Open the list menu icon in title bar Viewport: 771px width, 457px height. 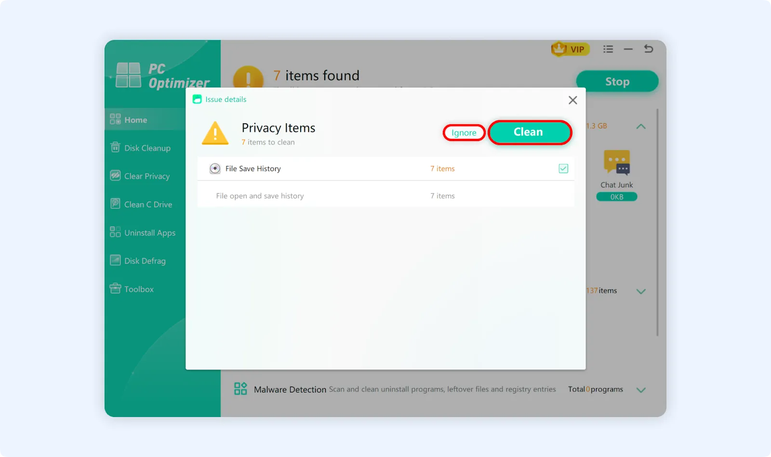[608, 49]
